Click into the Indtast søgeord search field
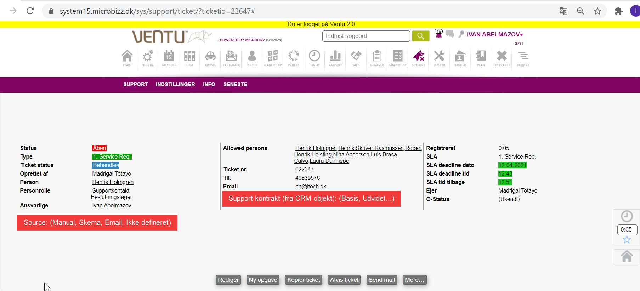This screenshot has height=291, width=640. 366,36
